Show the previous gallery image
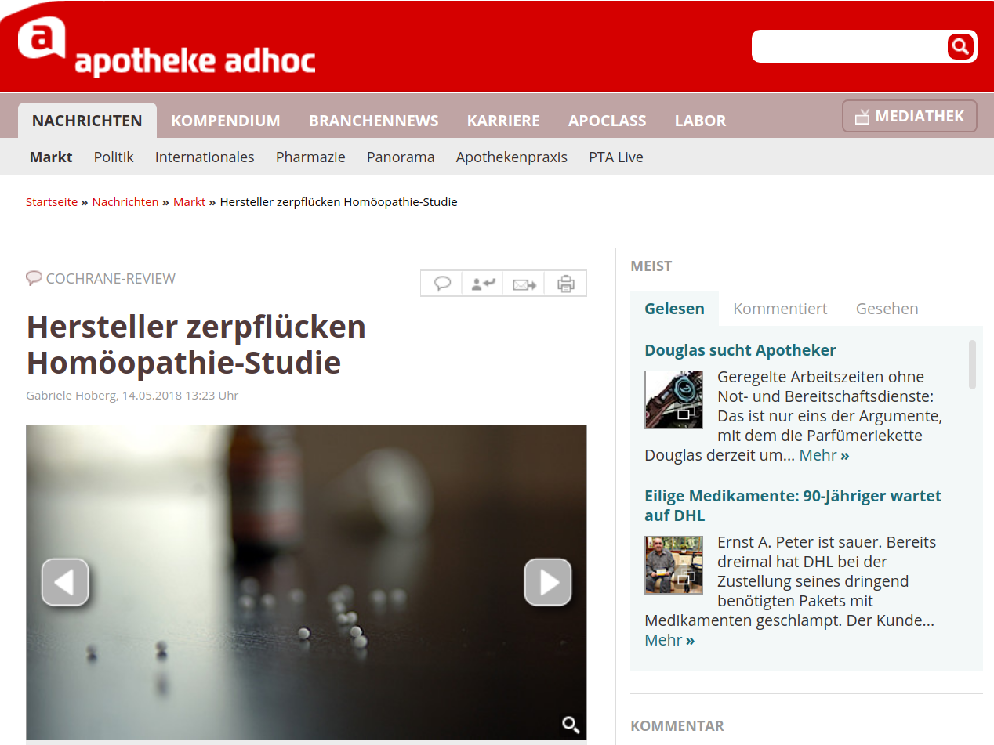This screenshot has width=994, height=745. (65, 582)
